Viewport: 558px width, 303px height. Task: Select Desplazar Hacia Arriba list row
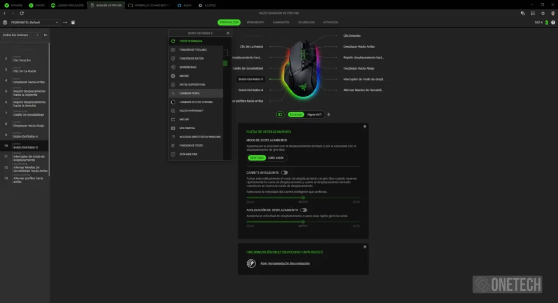point(25,81)
